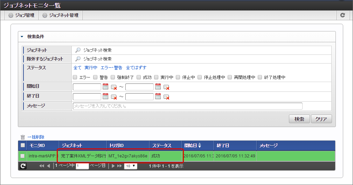Check the 停止処理中 status checkbox
353x185 pixels.
(200, 77)
